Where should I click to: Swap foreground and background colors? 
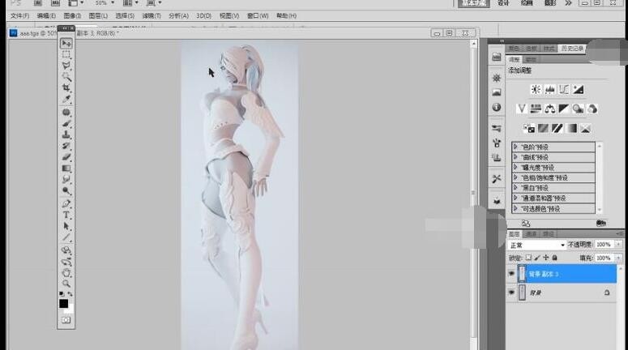click(x=70, y=294)
